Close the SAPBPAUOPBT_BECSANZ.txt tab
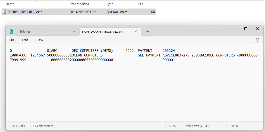 click(x=136, y=31)
